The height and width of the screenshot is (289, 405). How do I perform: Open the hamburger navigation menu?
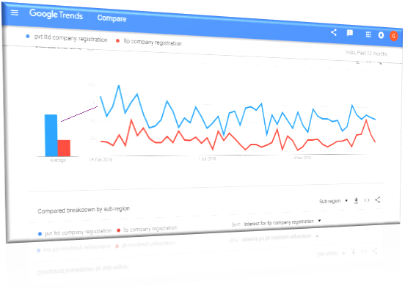pos(15,12)
